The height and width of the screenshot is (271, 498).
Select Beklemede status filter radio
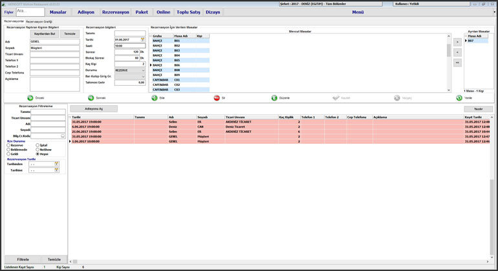(8, 150)
